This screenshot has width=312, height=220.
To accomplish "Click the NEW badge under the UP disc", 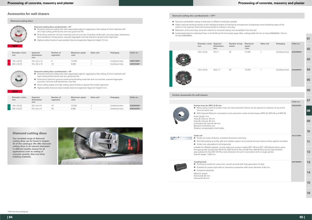I will (x=15, y=91).
